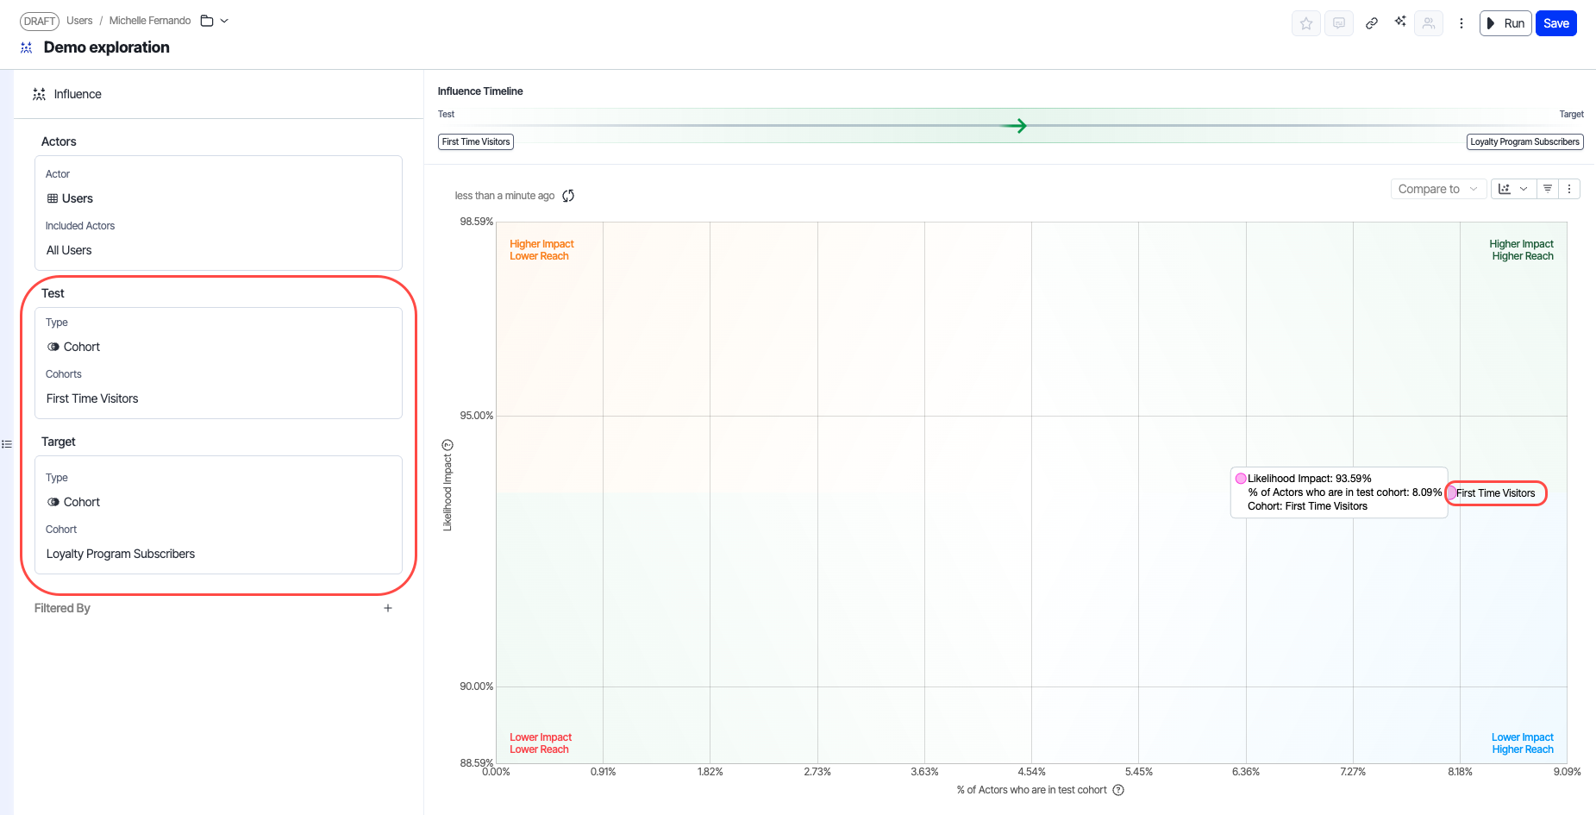Screen dimensions: 1596x815
Task: Go to Users breadcrumb link
Action: (x=79, y=21)
